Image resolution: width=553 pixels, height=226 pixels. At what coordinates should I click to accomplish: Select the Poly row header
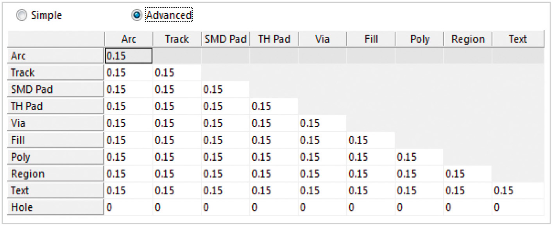(x=55, y=157)
